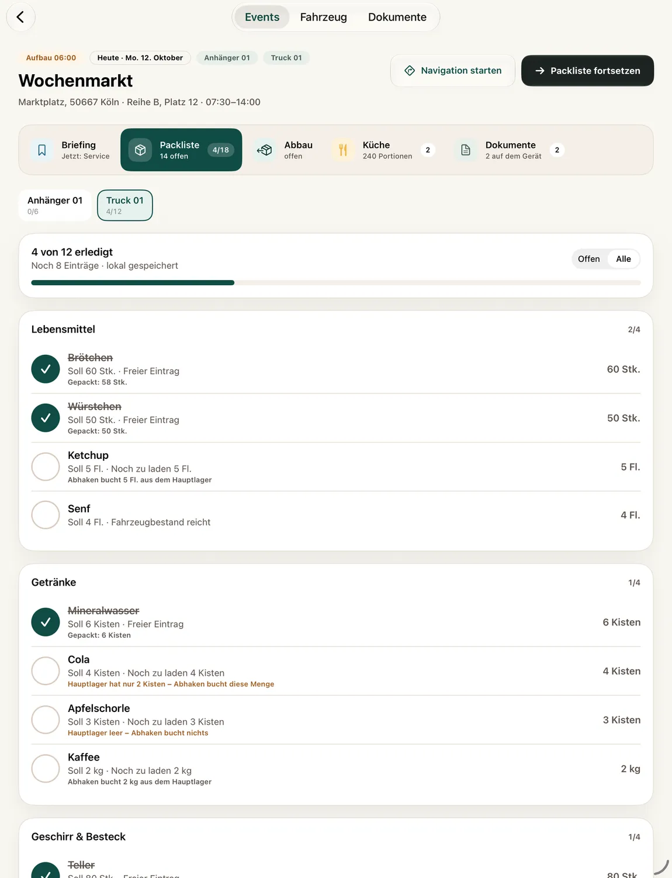
Task: Uncheck the Mineralwasser item
Action: click(x=46, y=623)
